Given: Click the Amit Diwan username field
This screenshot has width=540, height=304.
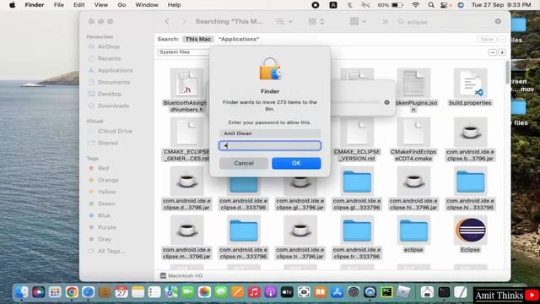Looking at the screenshot, I should click(x=270, y=133).
